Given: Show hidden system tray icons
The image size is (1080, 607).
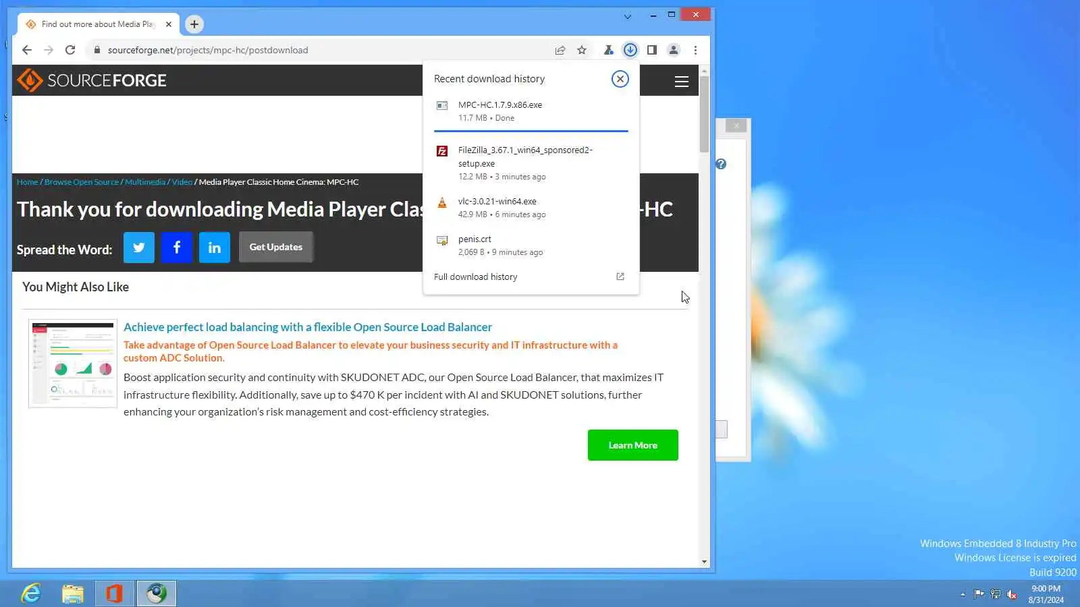Looking at the screenshot, I should 963,594.
